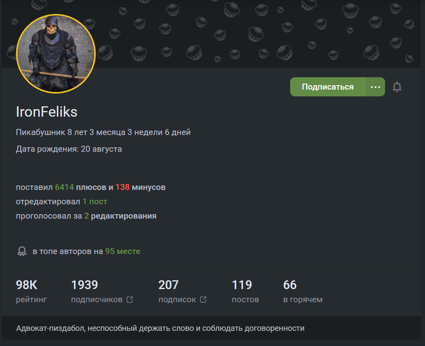Select the 66 в горячем counter
Screen dimensions: 425x346
point(303,291)
